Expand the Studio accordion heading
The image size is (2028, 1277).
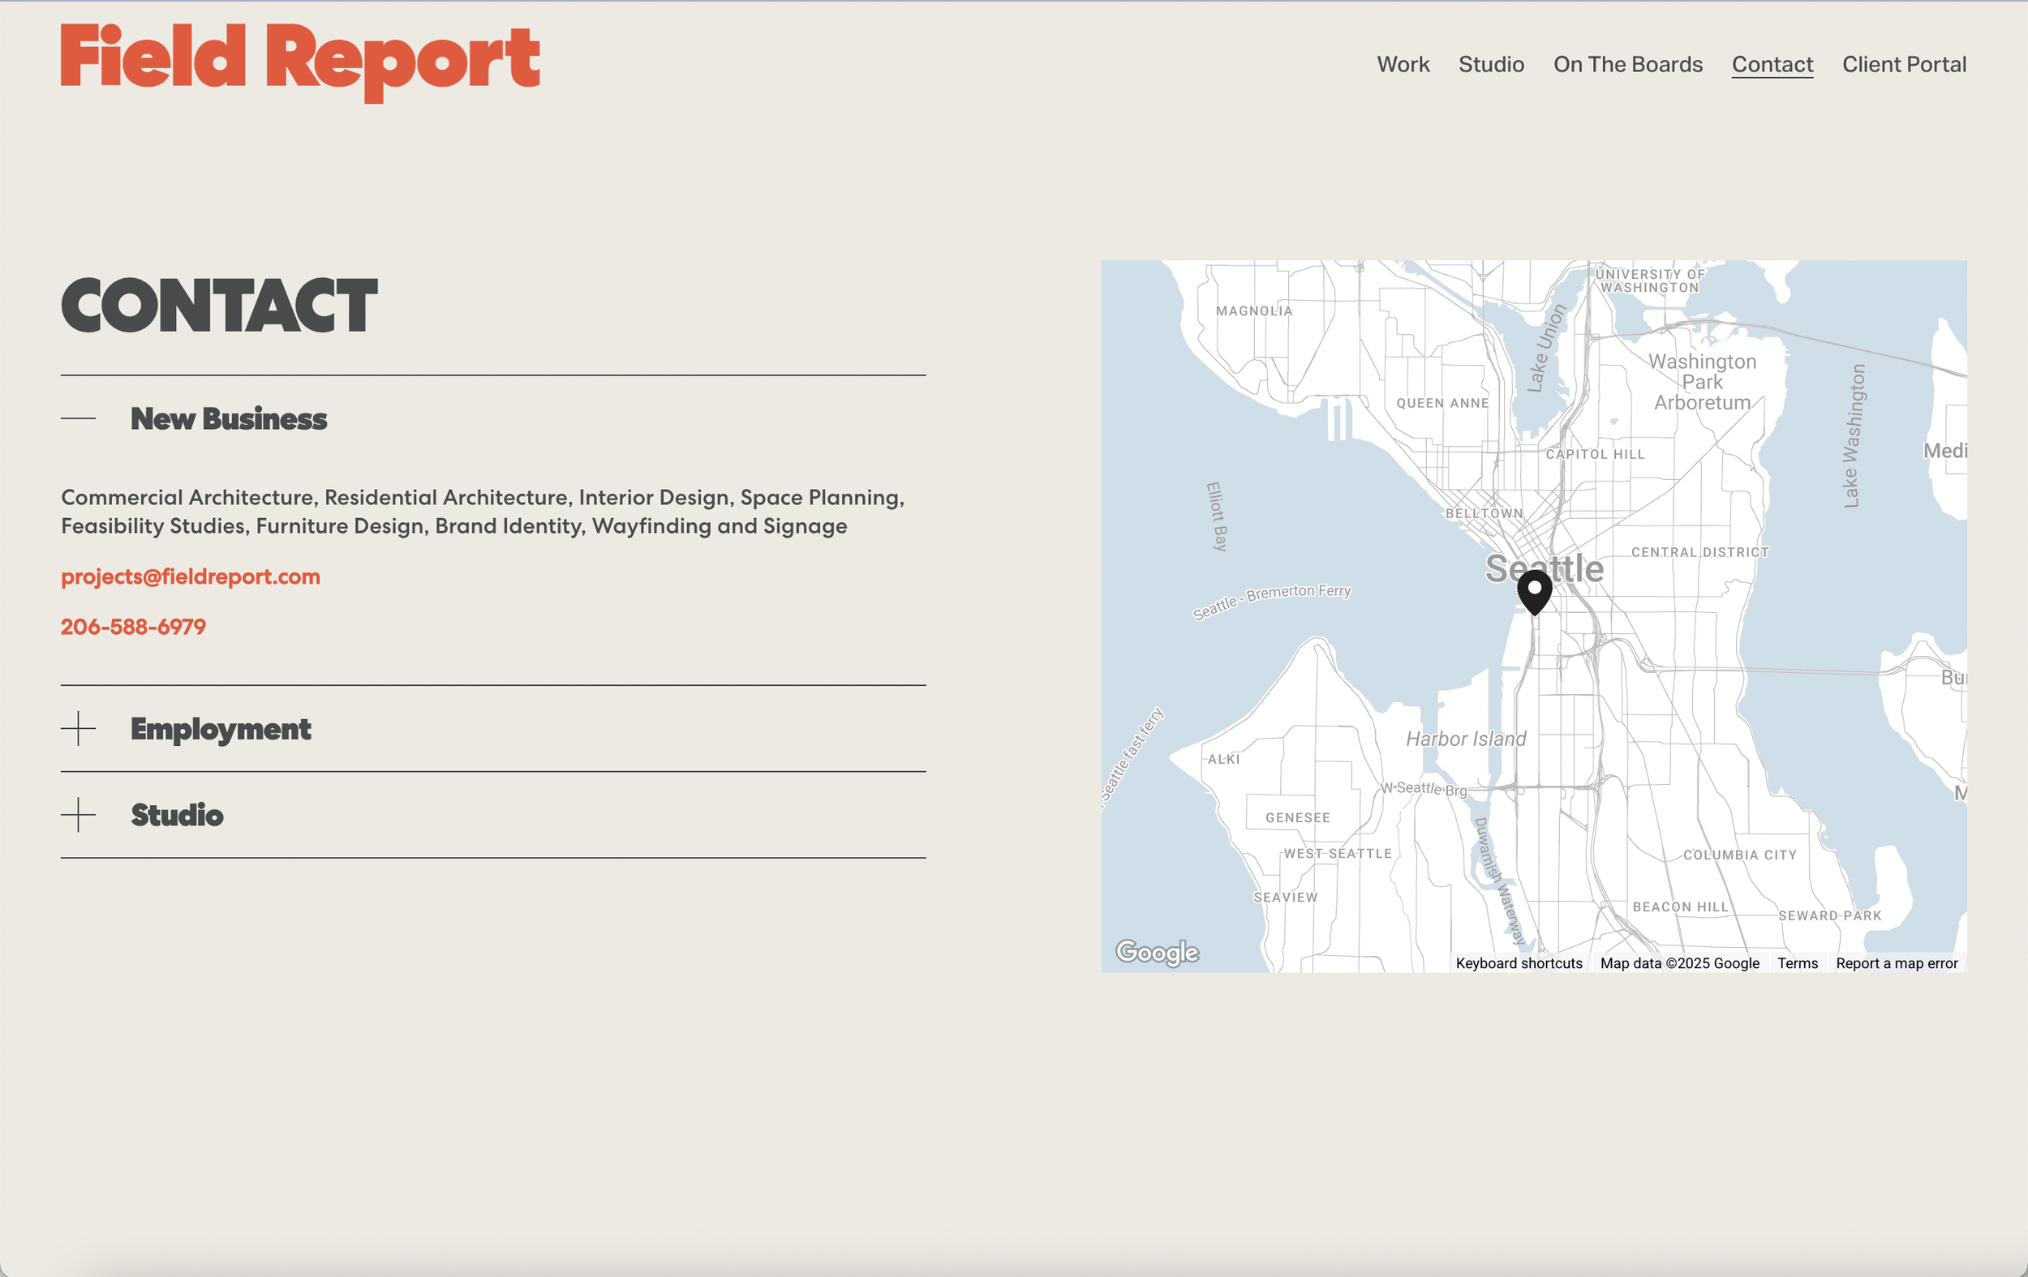click(x=177, y=815)
